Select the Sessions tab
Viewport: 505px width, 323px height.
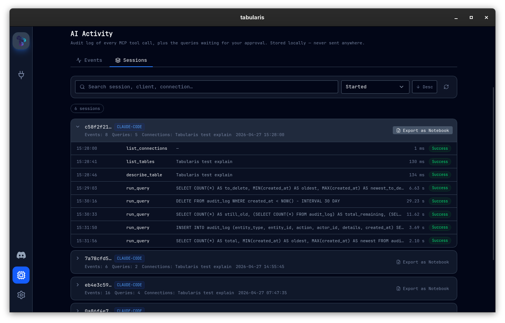[131, 60]
